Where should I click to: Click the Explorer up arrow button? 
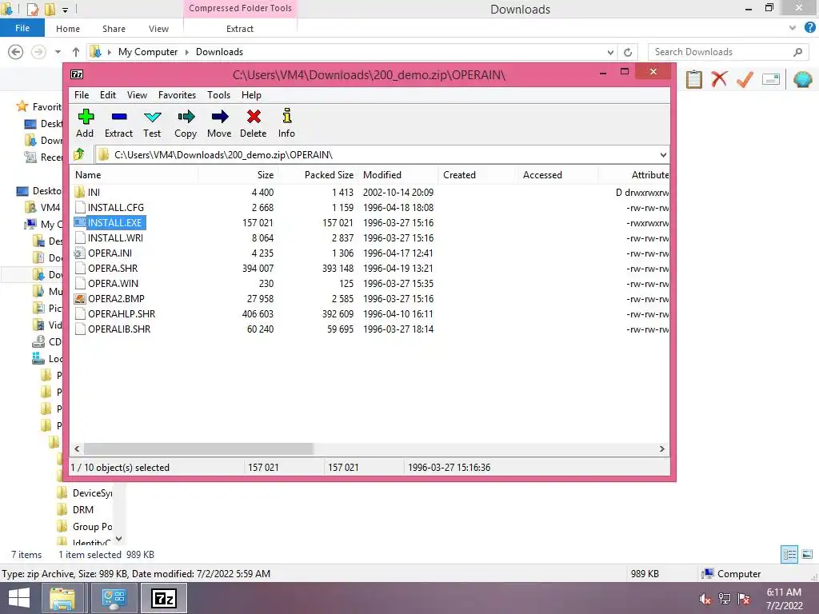pos(76,52)
